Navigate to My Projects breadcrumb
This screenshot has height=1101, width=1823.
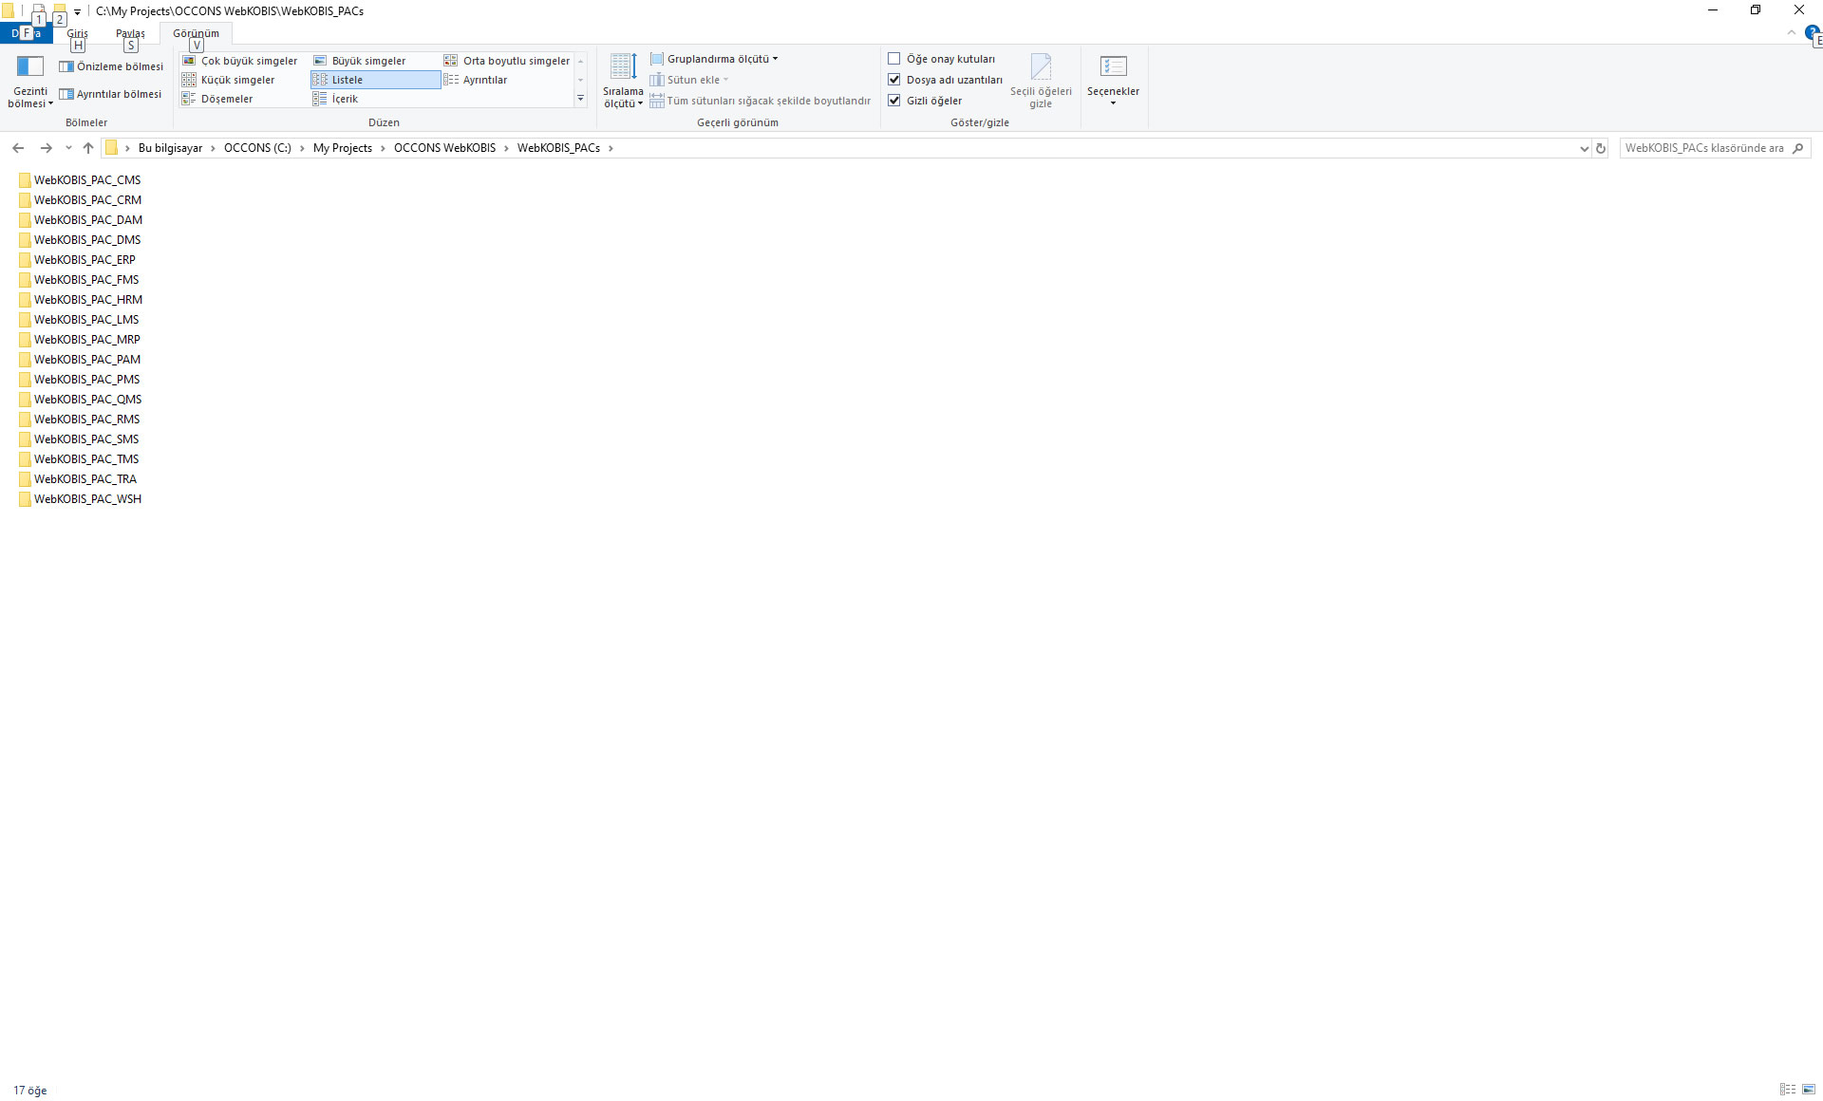click(342, 148)
